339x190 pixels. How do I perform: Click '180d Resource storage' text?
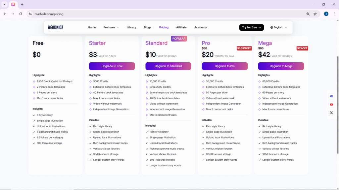coord(275,154)
